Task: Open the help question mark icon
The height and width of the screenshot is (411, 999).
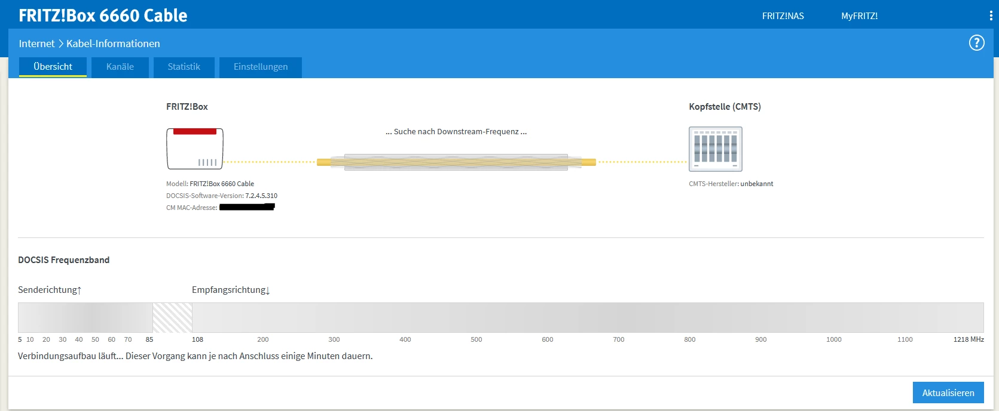Action: (x=976, y=43)
